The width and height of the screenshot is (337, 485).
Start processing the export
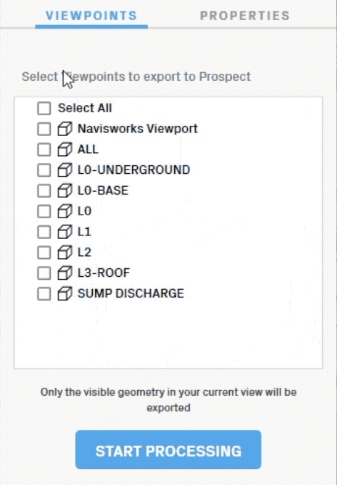pos(168,450)
